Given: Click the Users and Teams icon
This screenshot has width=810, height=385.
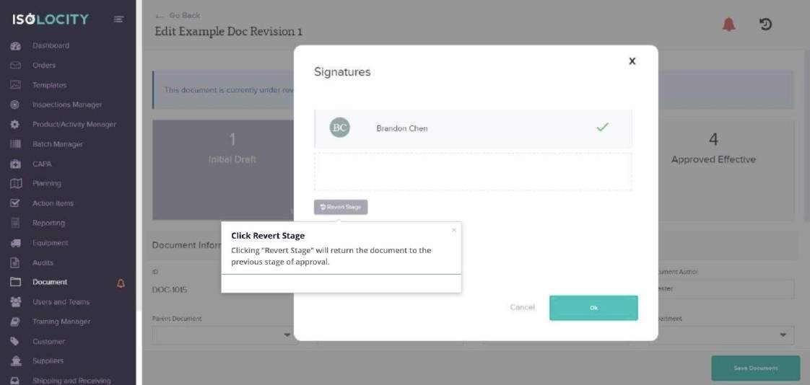Looking at the screenshot, I should tap(15, 302).
